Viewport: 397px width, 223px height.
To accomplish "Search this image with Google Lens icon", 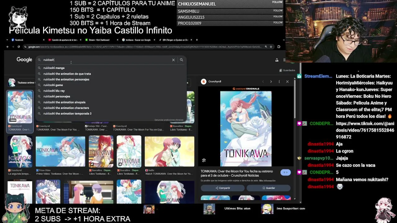I will pos(204,160).
